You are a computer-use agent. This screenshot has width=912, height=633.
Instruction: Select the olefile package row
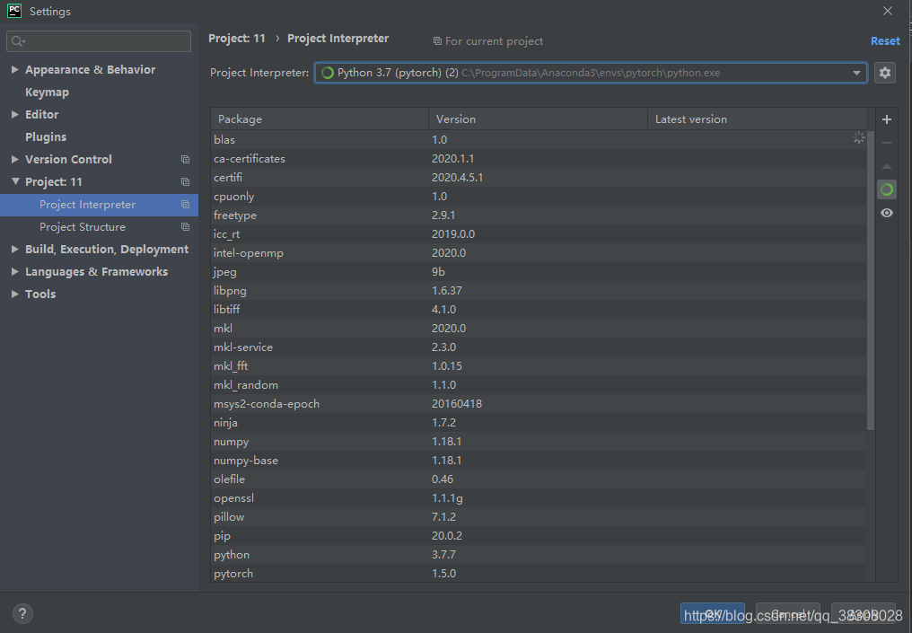[539, 479]
